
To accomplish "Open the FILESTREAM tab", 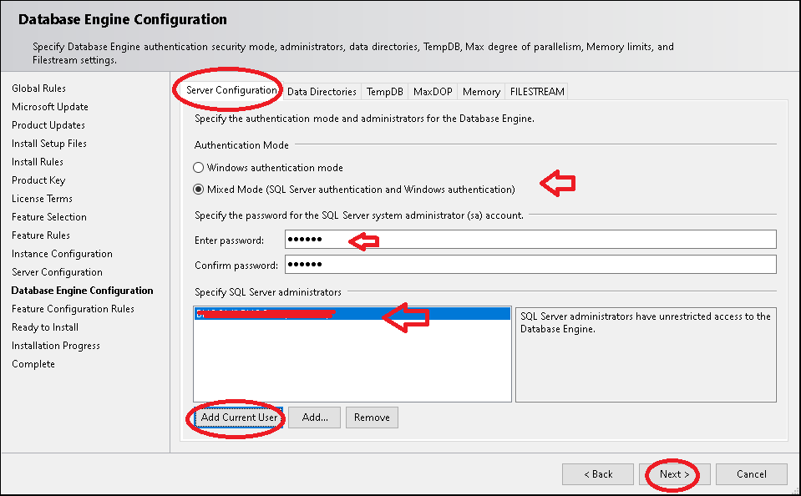I will [x=537, y=92].
